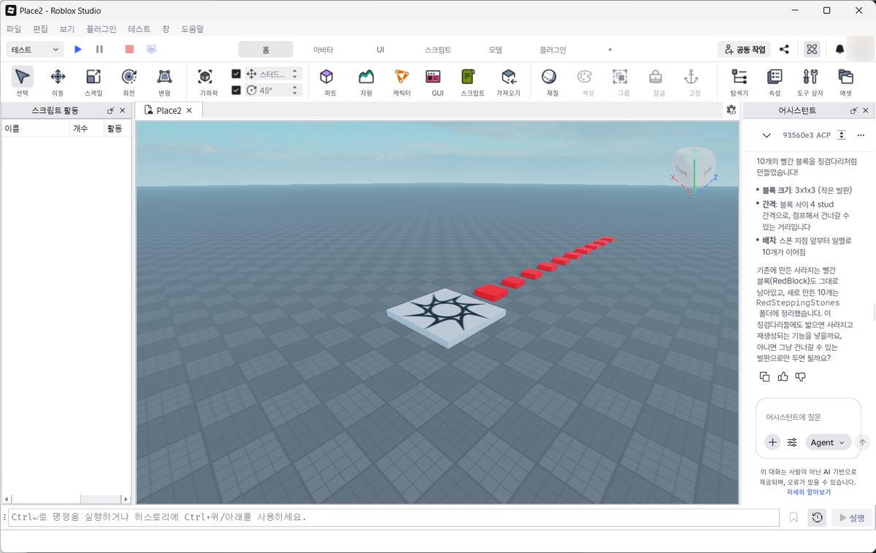Open the Agent mode dropdown
Screen dimensions: 876x553
829,442
